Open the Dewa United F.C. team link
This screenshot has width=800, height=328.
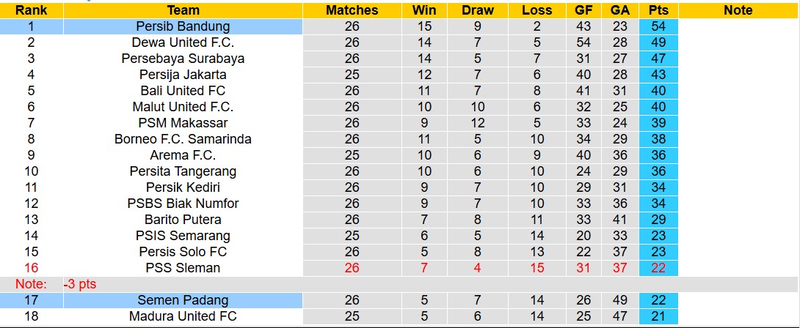tap(183, 42)
